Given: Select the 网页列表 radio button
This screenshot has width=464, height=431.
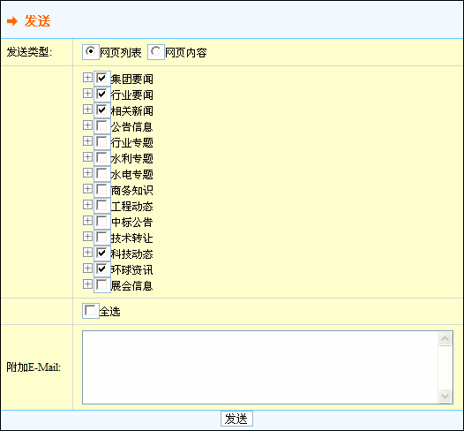Looking at the screenshot, I should (x=91, y=52).
